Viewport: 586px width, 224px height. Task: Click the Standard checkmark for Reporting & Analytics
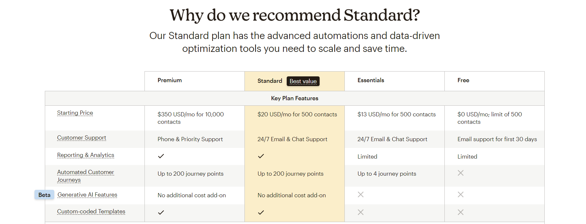pos(261,156)
